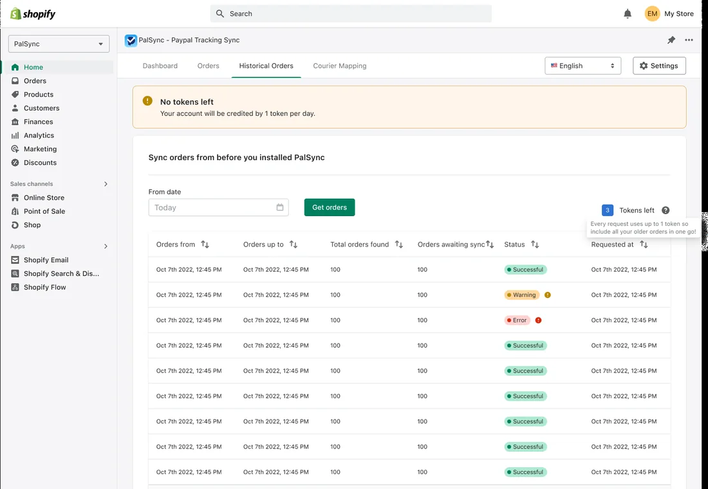This screenshot has width=708, height=489.
Task: Pin the PalSync app
Action: tap(671, 40)
